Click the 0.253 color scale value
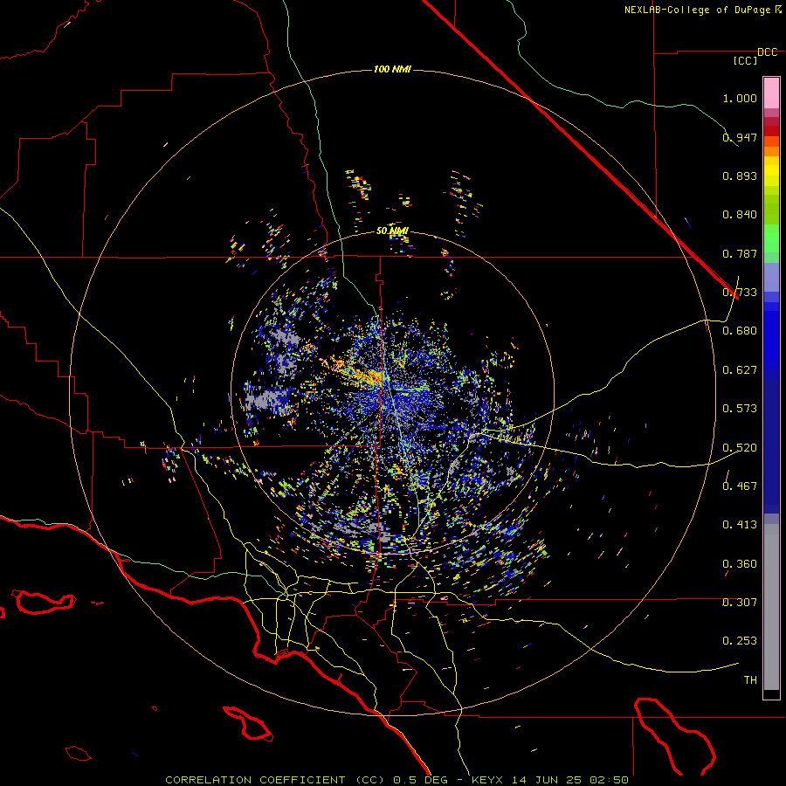Image resolution: width=786 pixels, height=786 pixels. (740, 641)
